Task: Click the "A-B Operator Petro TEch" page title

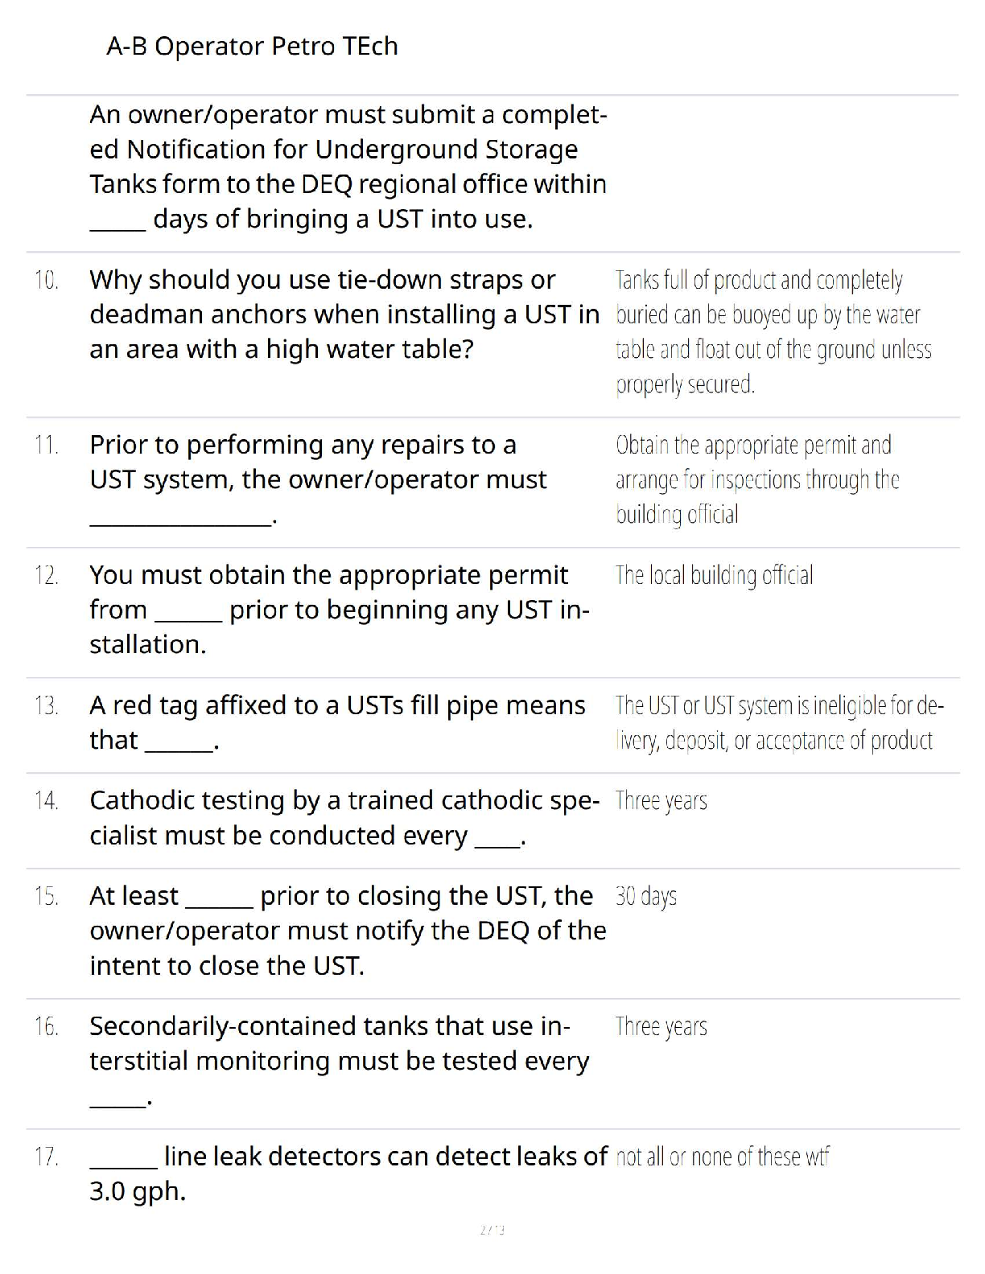Action: [x=252, y=47]
